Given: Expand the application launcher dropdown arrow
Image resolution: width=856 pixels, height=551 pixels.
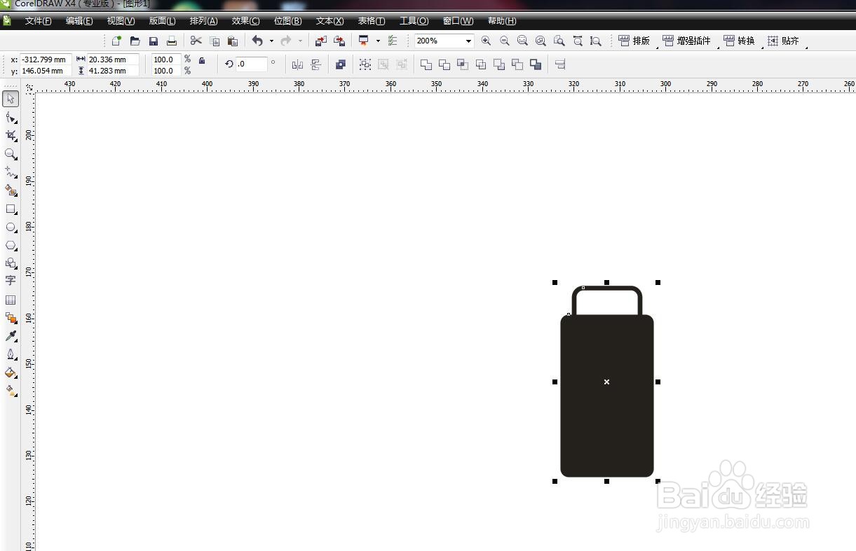Looking at the screenshot, I should [x=378, y=41].
